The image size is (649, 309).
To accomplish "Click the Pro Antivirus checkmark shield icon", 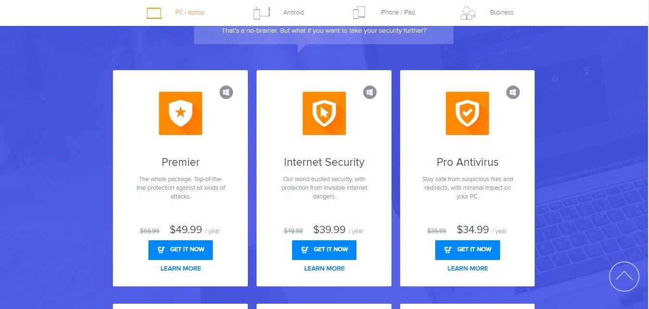I will [467, 113].
